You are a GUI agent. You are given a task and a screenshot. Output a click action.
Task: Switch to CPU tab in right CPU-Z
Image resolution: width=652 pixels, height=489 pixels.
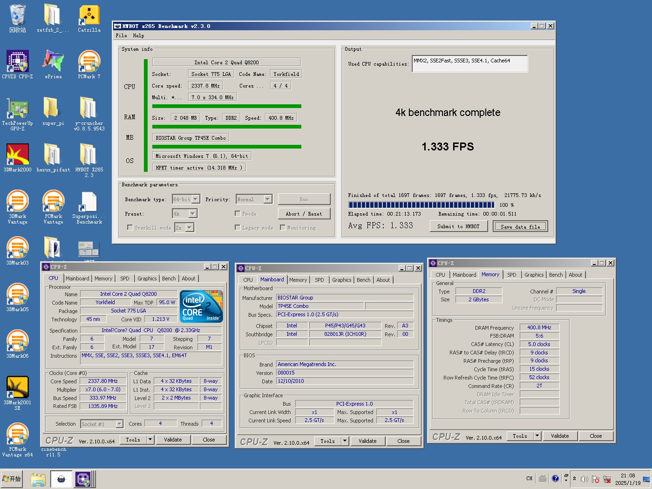tap(440, 275)
